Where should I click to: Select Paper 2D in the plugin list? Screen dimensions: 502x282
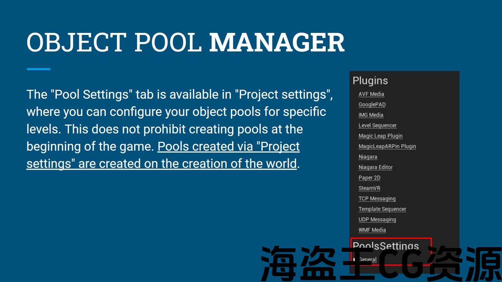(369, 178)
